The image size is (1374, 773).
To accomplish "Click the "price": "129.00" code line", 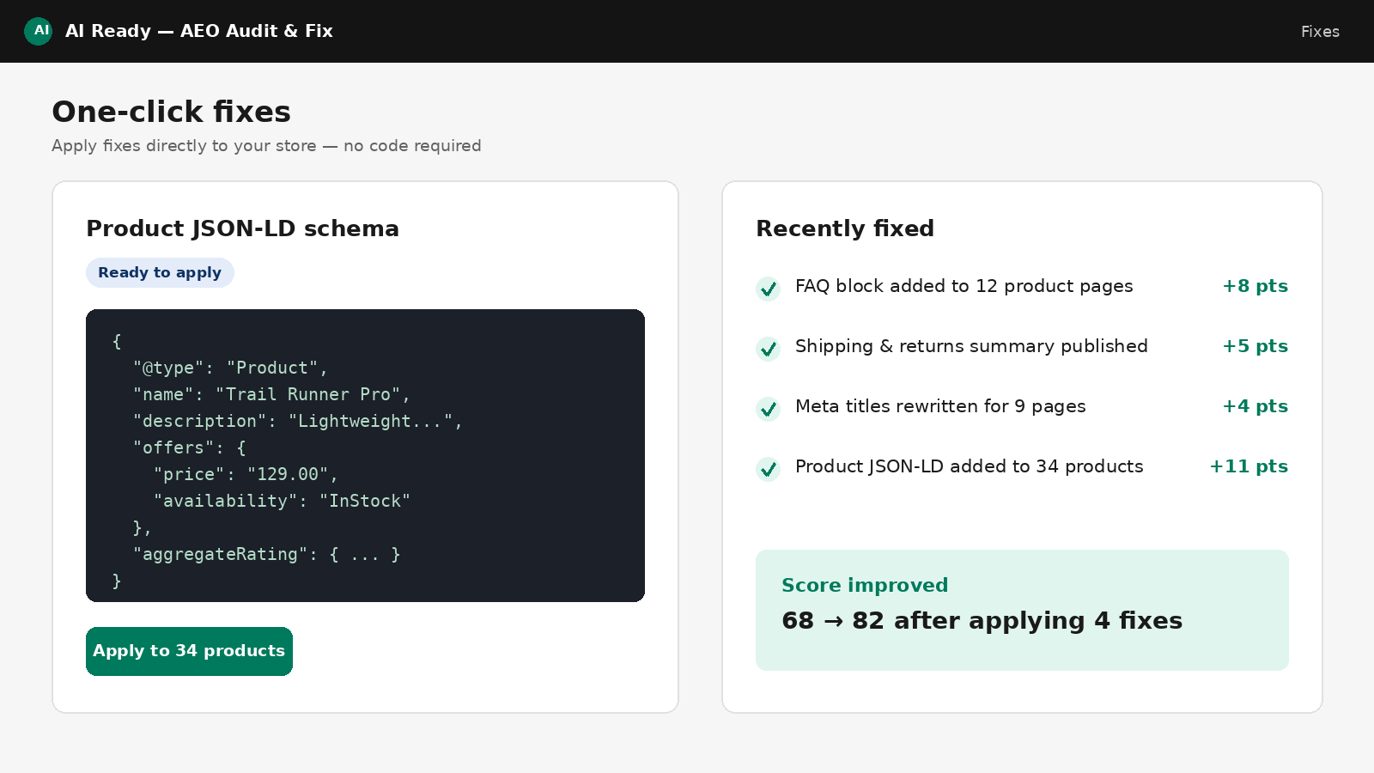I will point(246,474).
